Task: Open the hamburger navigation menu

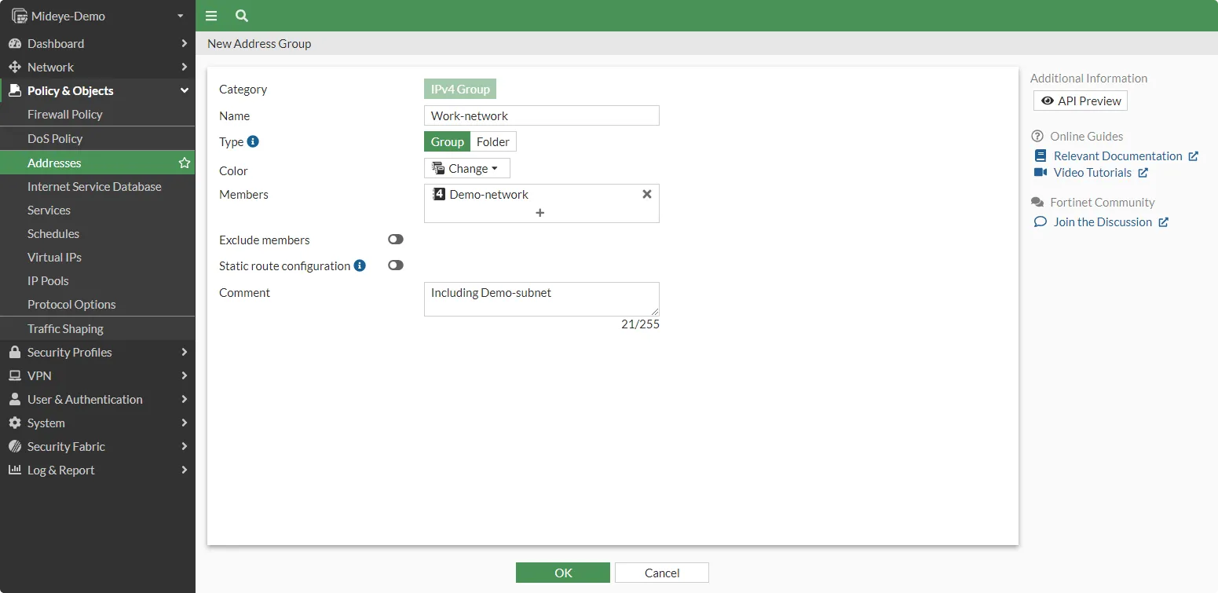Action: (210, 16)
